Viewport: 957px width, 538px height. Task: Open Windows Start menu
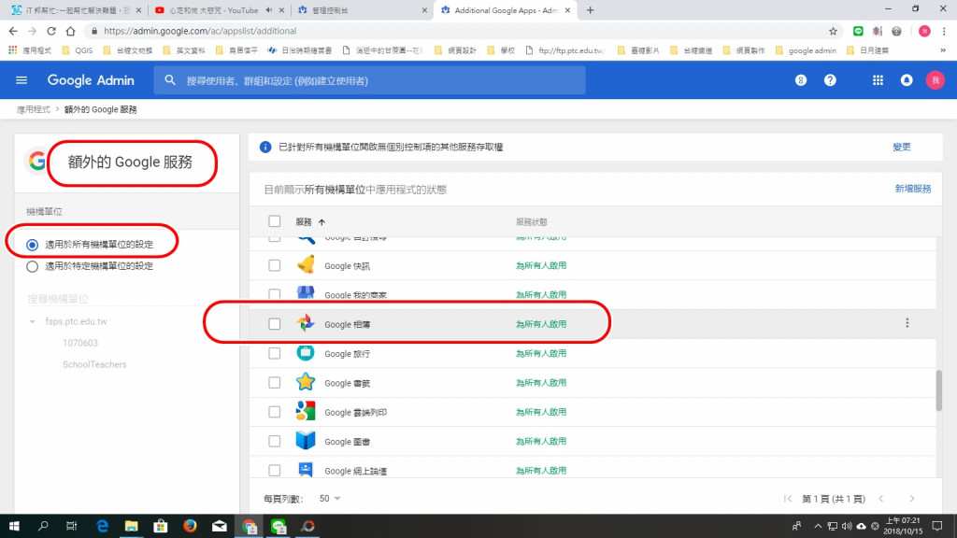pyautogui.click(x=14, y=526)
